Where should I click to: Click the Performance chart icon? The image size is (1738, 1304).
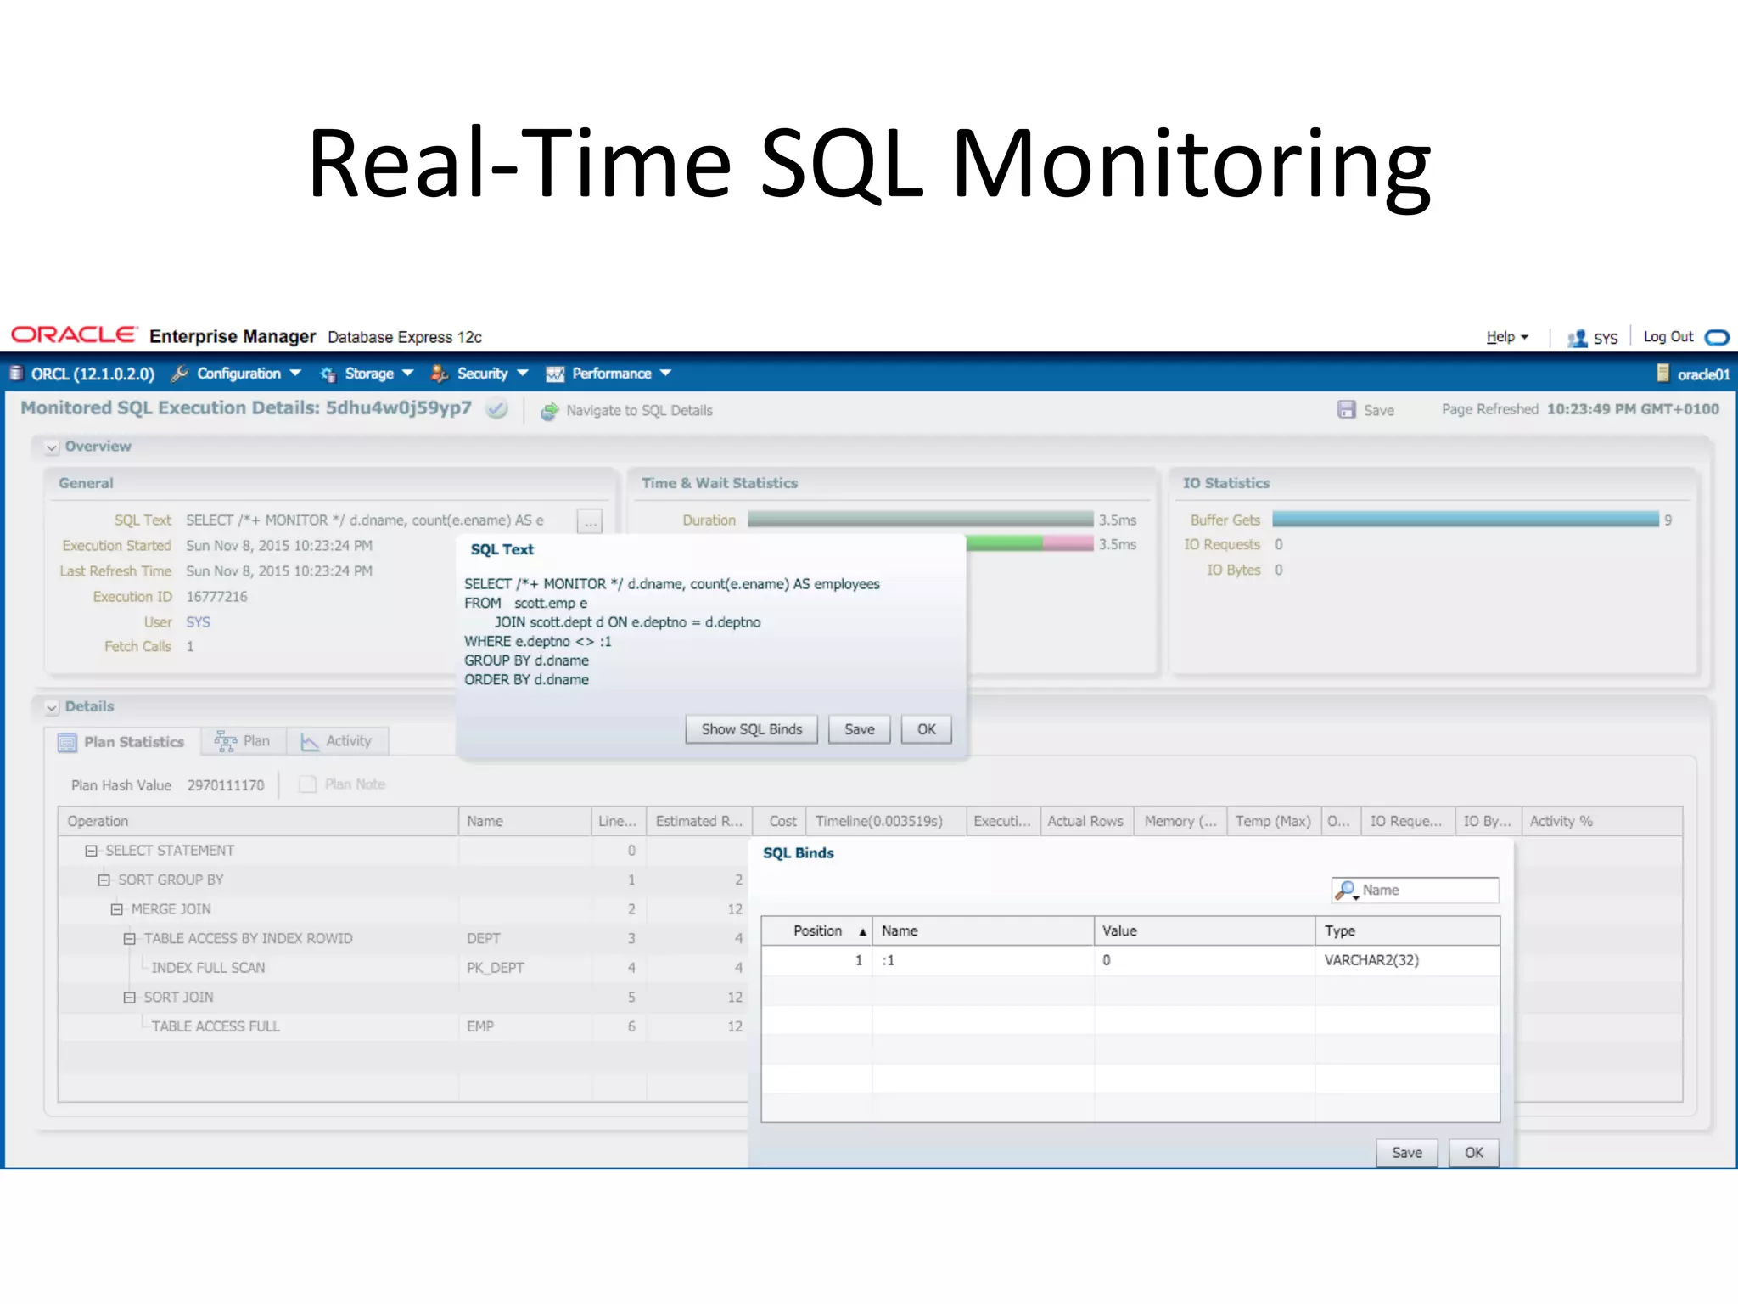pyautogui.click(x=555, y=374)
